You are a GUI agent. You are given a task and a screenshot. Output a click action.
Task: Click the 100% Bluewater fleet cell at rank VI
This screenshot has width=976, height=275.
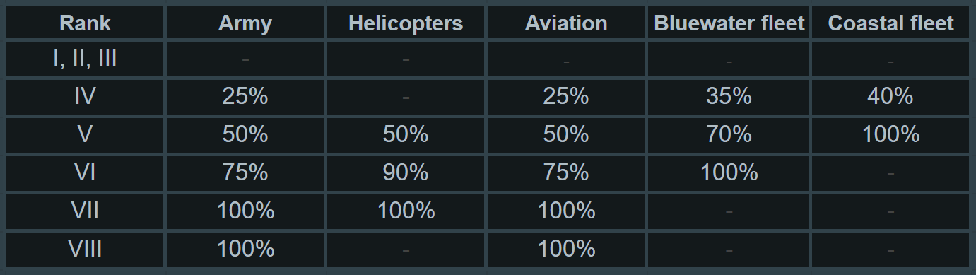point(729,172)
